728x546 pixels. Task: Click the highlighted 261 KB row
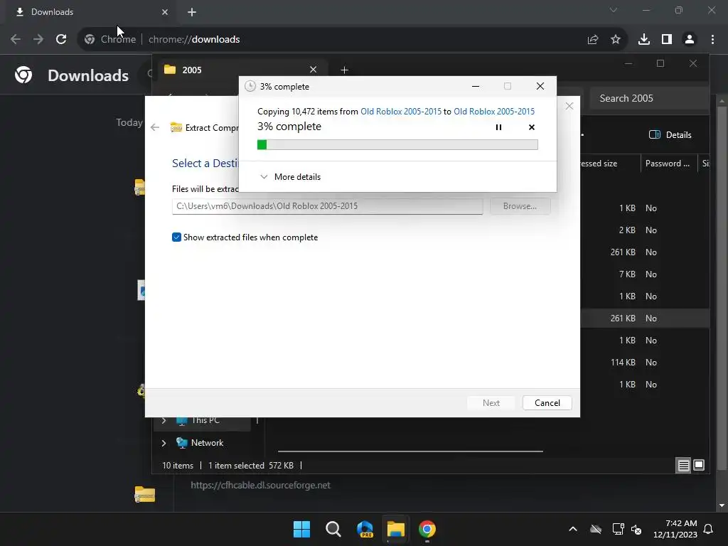[x=645, y=318]
